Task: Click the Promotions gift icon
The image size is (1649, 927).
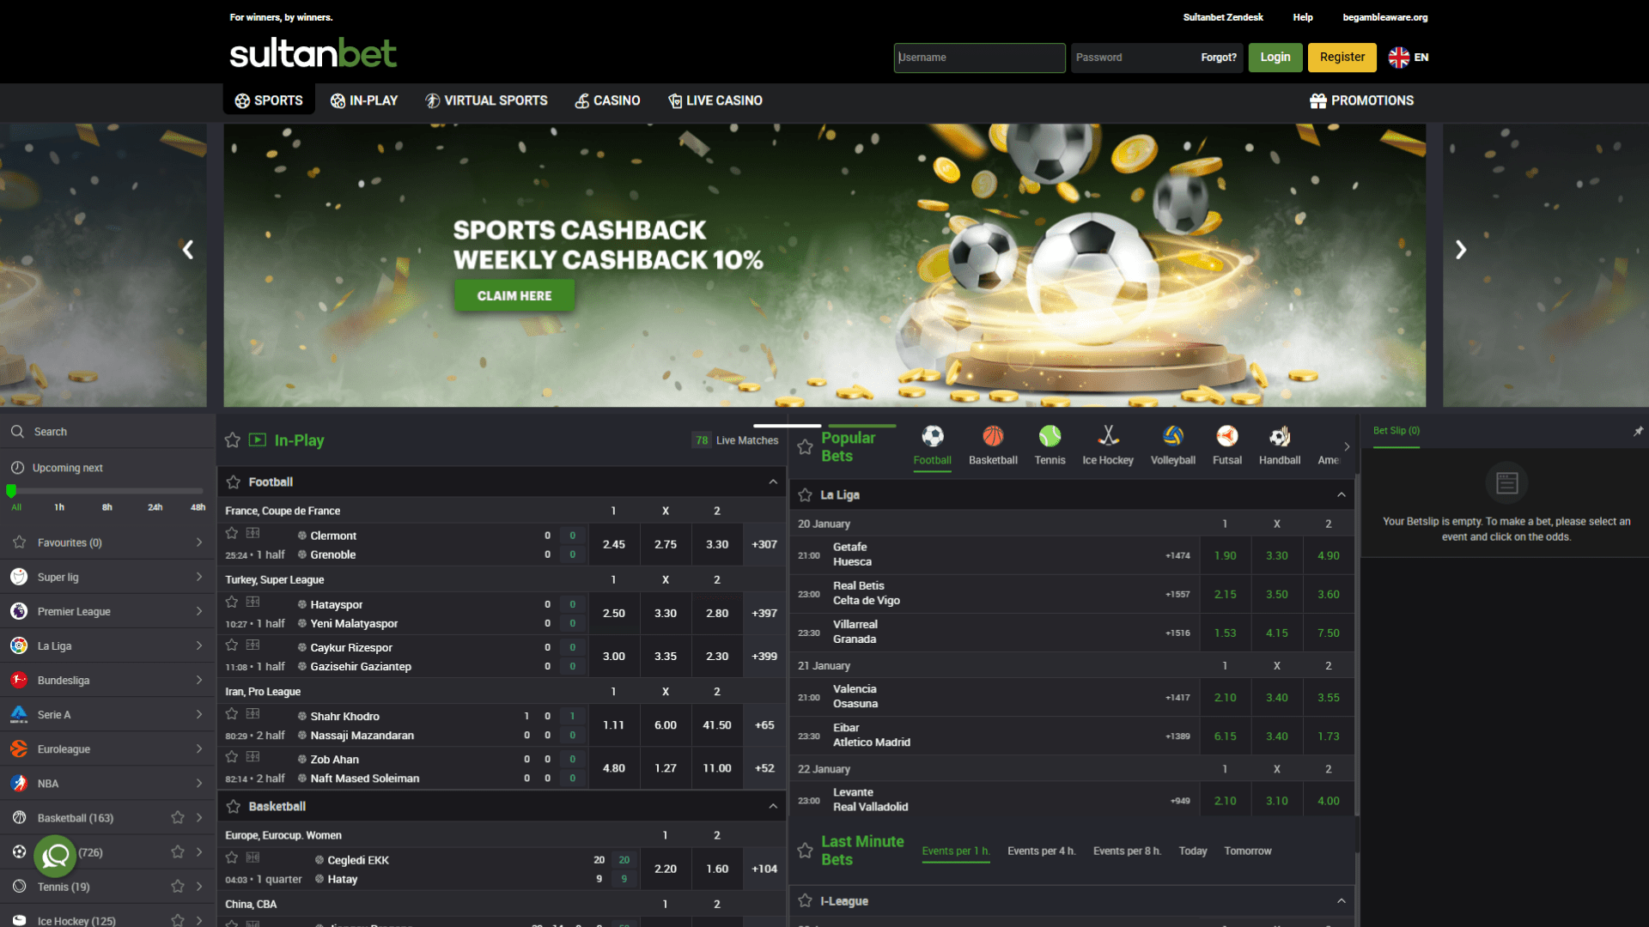Action: pyautogui.click(x=1318, y=100)
